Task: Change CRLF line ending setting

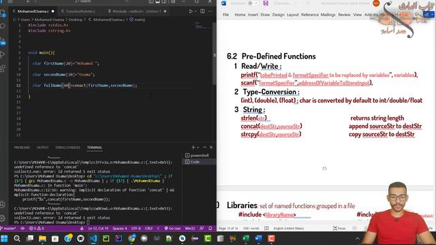Action: tap(149, 229)
